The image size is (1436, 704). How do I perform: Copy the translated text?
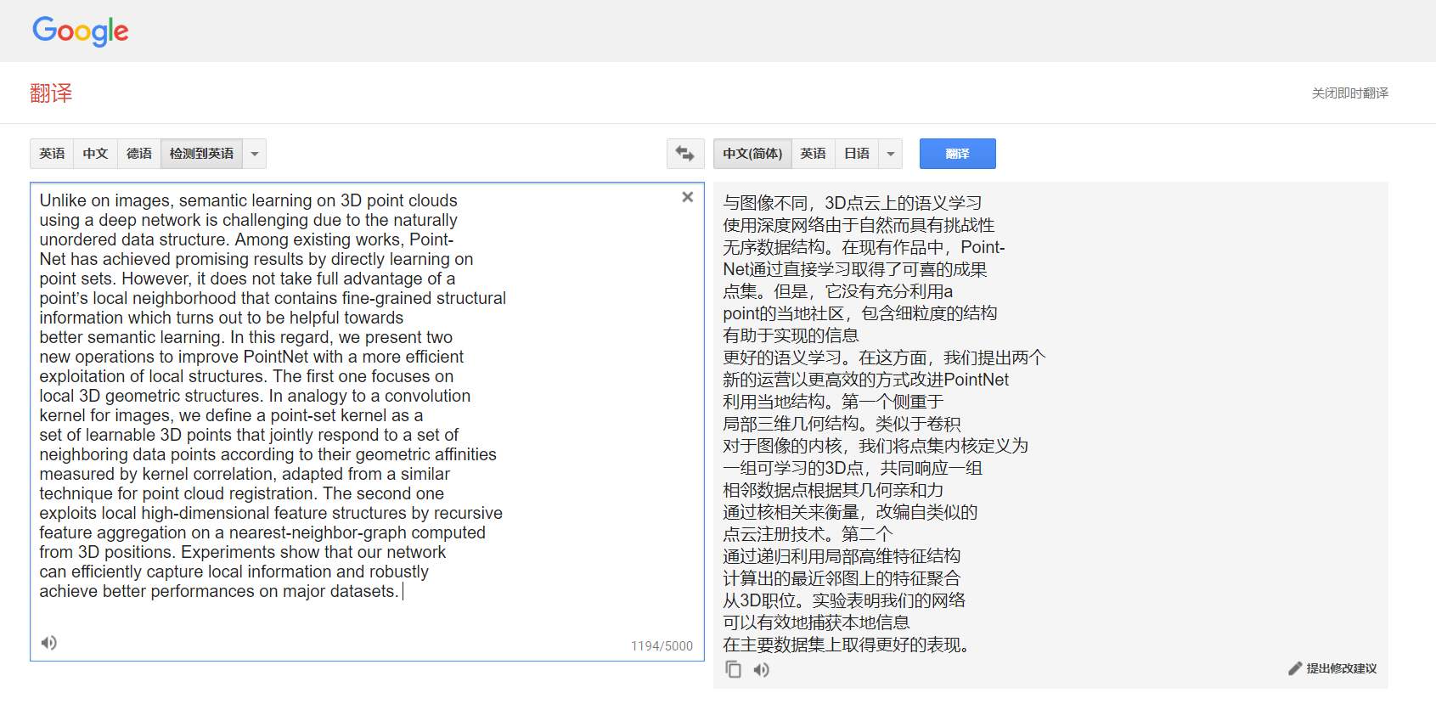pos(733,669)
